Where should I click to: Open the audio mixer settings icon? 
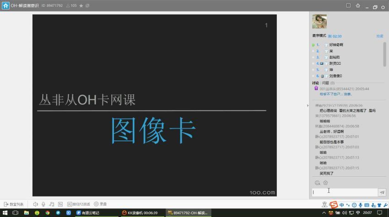pyautogui.click(x=60, y=204)
